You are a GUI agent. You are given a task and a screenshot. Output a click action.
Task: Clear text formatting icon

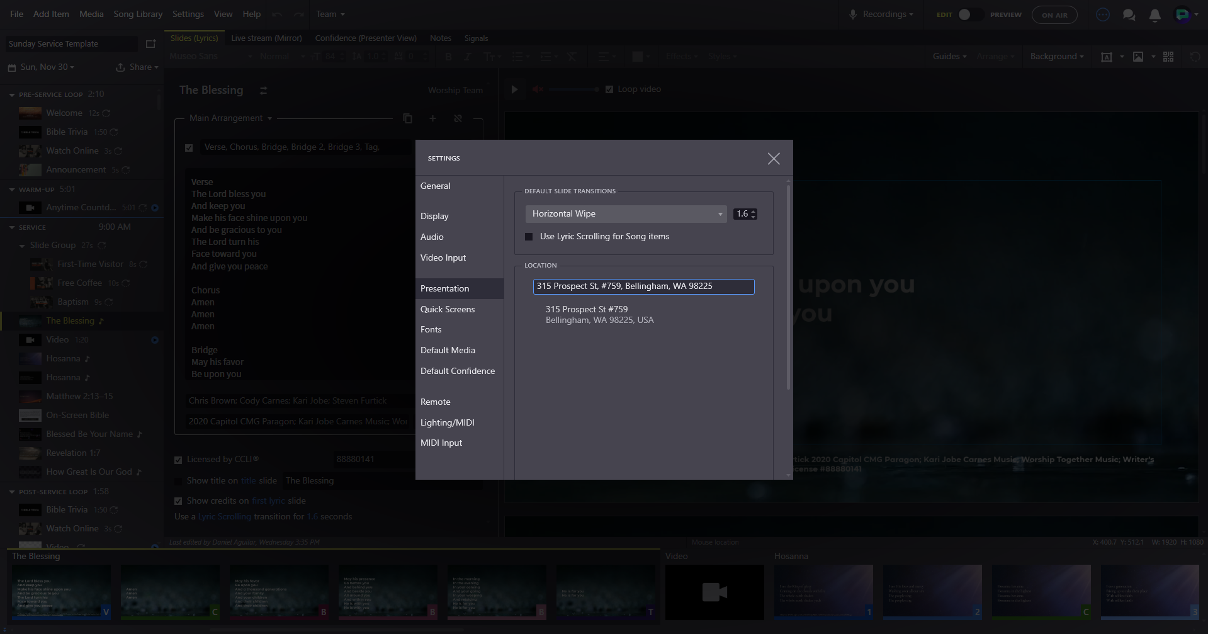(x=572, y=57)
